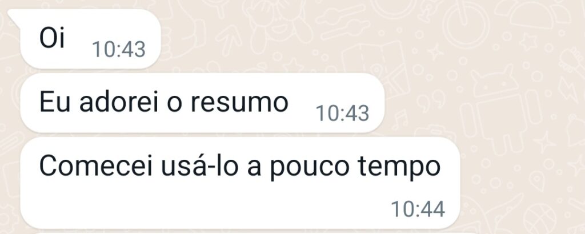585x234 pixels.
Task: Click the word "resumo" in the second message
Action: click(239, 102)
